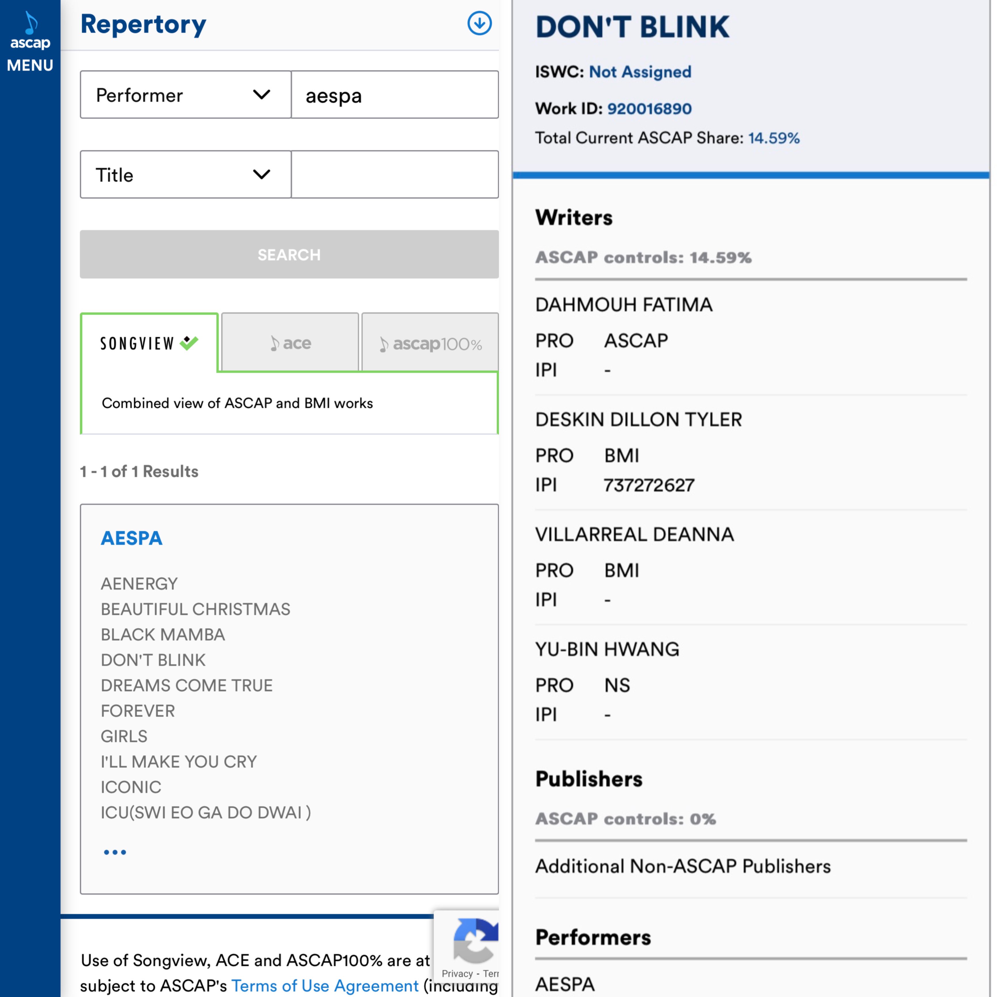Screen dimensions: 997x997
Task: Click the aespa performer search field
Action: [395, 95]
